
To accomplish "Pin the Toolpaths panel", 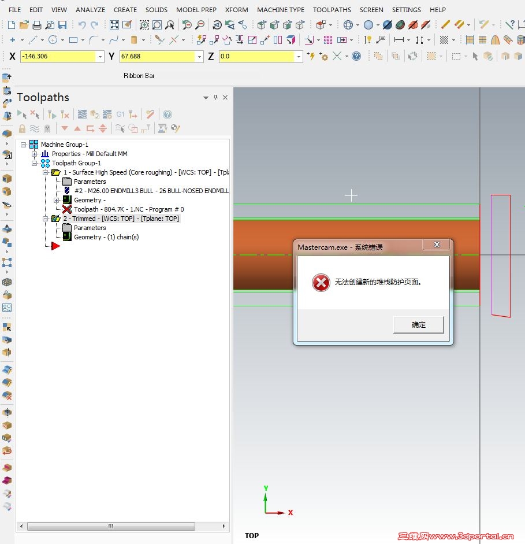I will [x=215, y=98].
